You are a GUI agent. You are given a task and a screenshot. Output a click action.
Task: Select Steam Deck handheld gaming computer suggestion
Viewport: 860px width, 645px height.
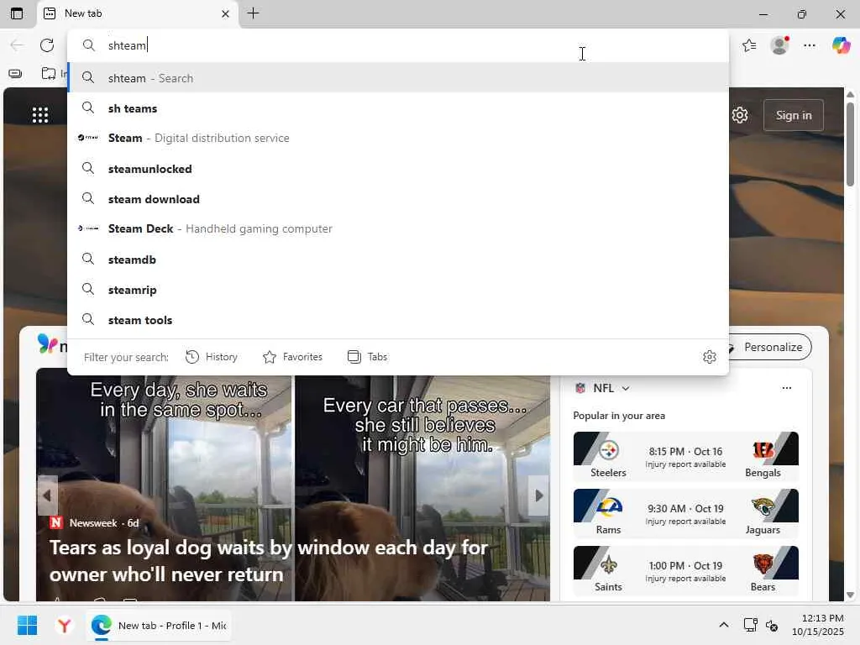coord(398,228)
